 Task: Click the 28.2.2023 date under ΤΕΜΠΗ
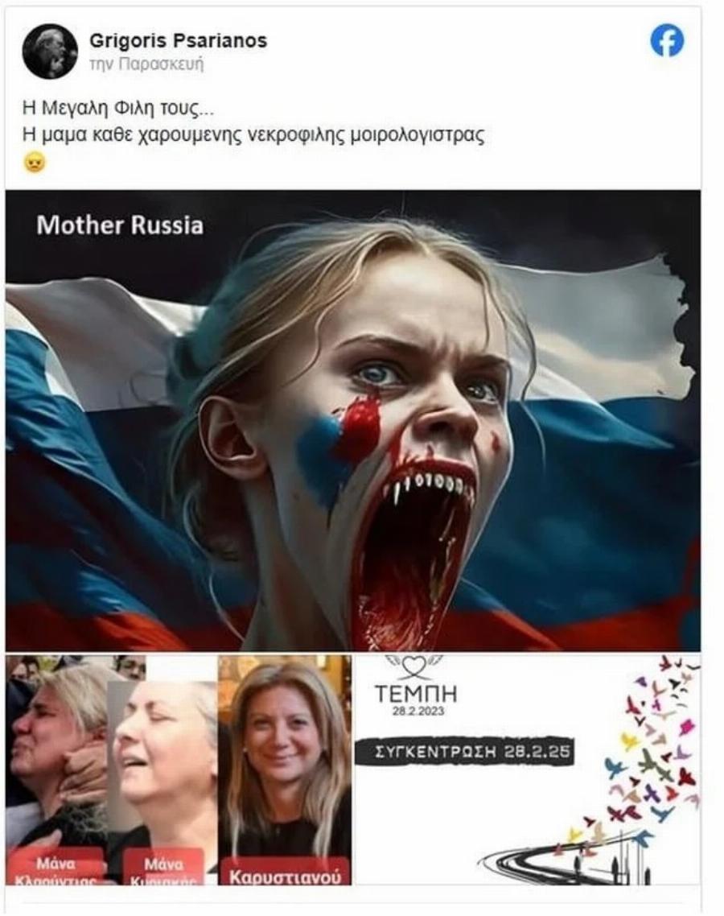coord(415,711)
